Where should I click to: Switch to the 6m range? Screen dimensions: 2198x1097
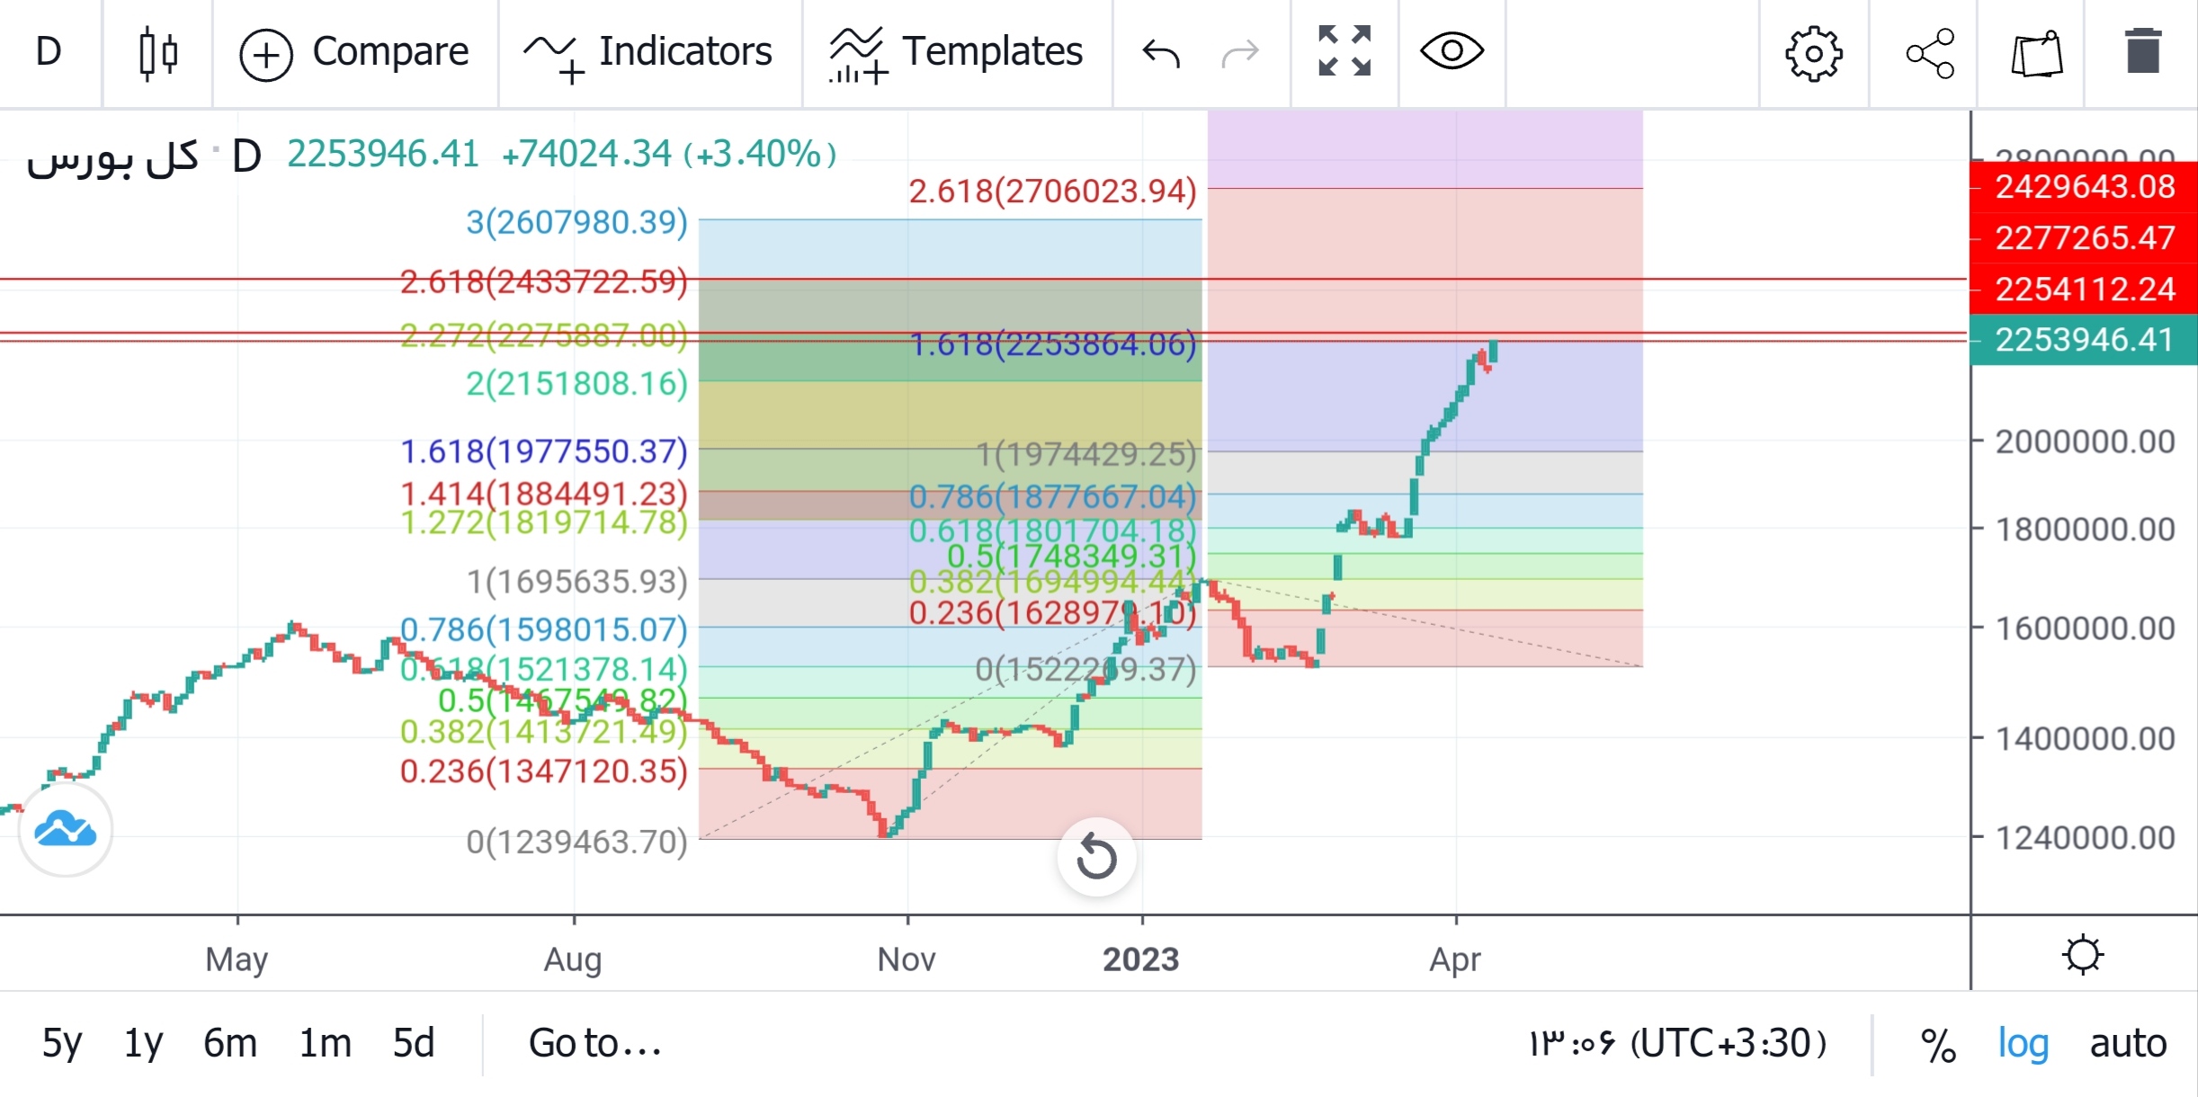click(x=231, y=1044)
